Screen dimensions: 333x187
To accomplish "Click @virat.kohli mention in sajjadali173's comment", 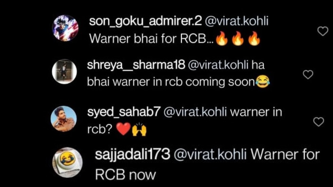I will 210,154.
